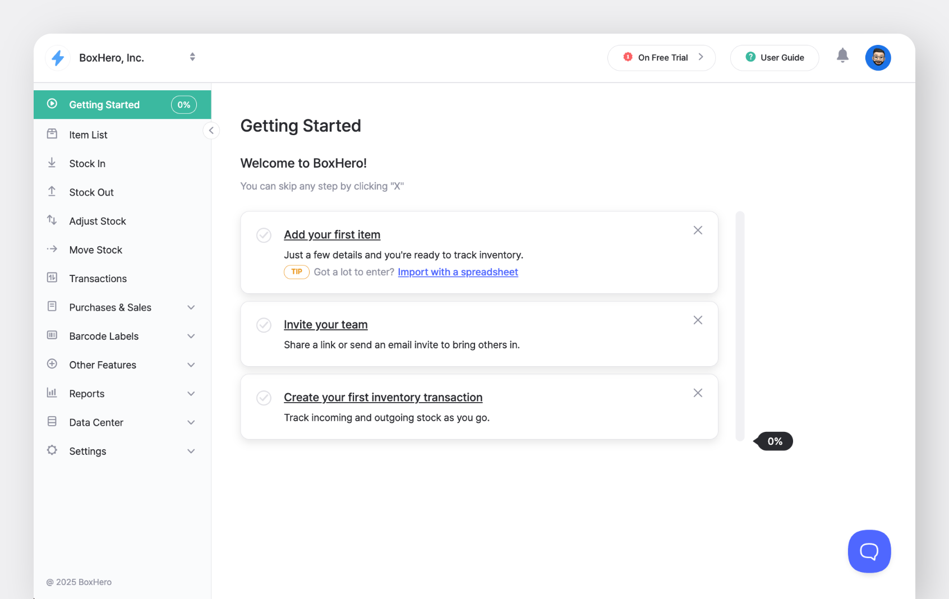Click the Stock Out upload icon

tap(52, 192)
